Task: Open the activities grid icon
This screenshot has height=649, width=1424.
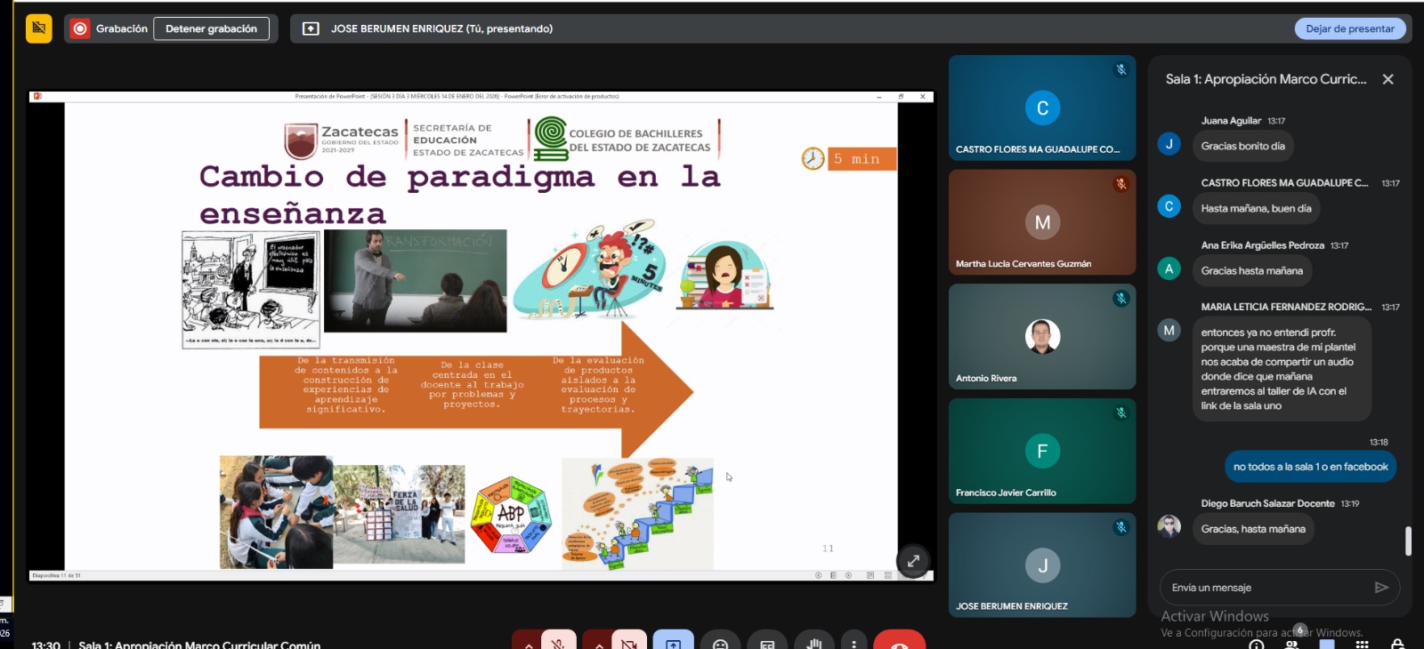Action: pyautogui.click(x=1362, y=644)
